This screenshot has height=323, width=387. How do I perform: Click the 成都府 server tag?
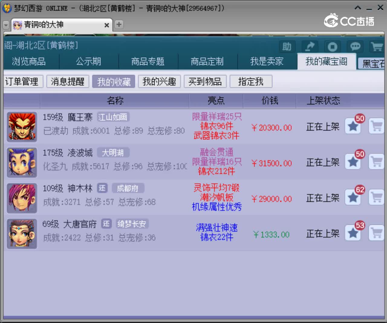point(128,188)
